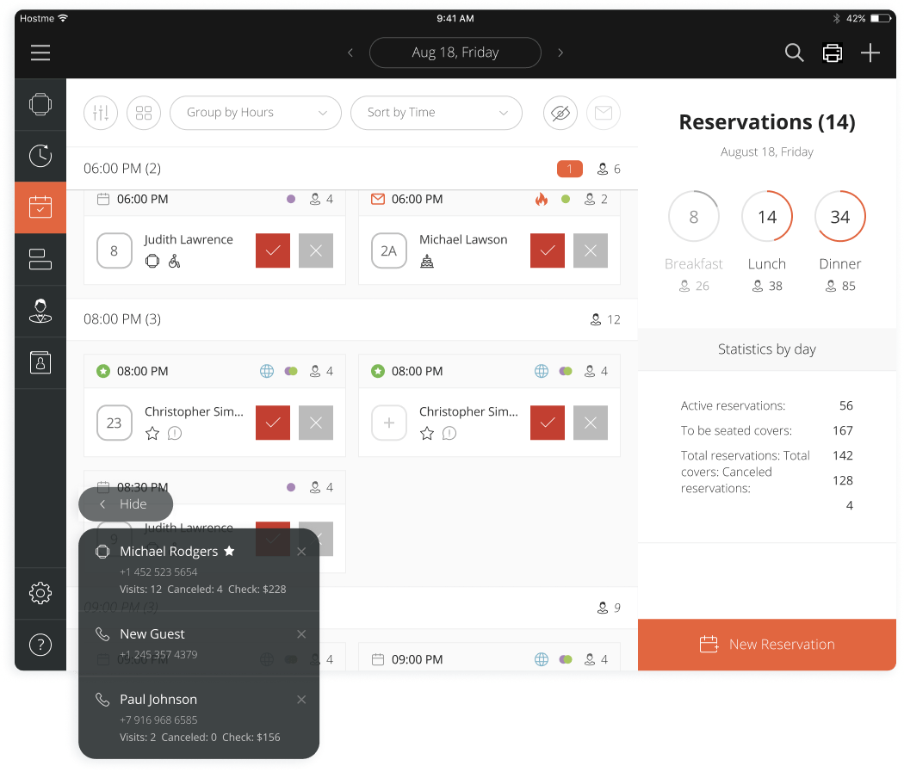Screen dimensions: 904x772
Task: Confirm Judith Lawrence table 8 reservation
Action: 273,250
